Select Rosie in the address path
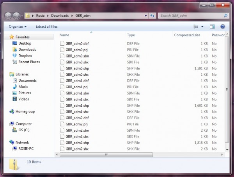The width and height of the screenshot is (234, 177). pos(40,16)
